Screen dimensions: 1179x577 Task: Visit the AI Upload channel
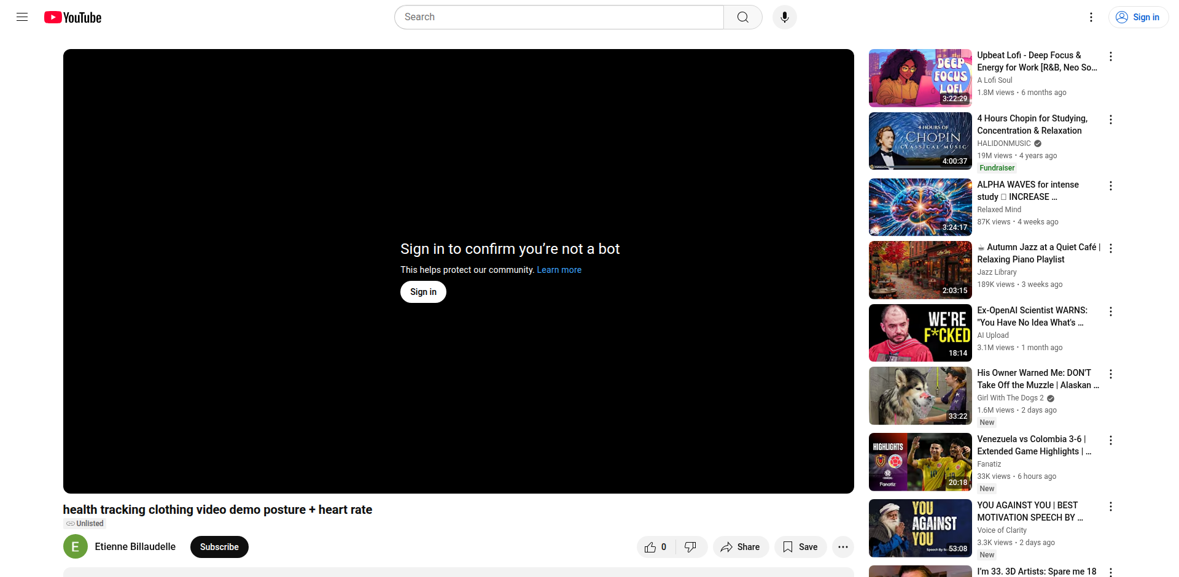993,335
